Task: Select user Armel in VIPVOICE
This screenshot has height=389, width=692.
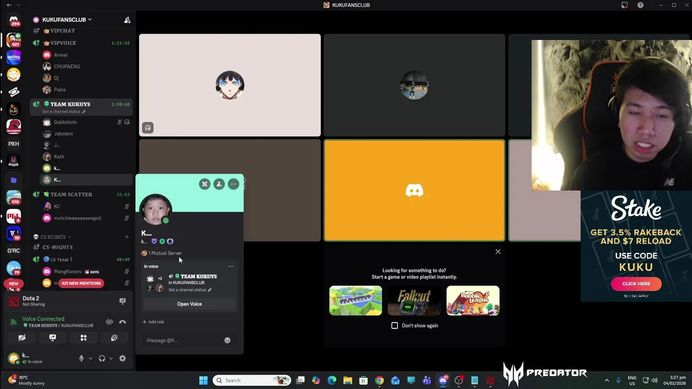Action: (x=61, y=55)
